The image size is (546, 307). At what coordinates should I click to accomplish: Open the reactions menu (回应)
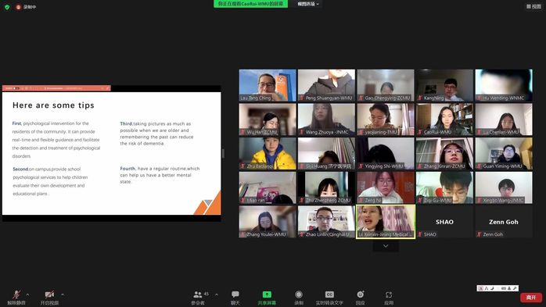[x=361, y=298]
